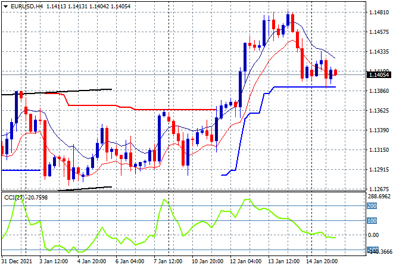Click the 12 Jan 04:00 time axis label
This screenshot has width=393, height=268.
click(x=245, y=261)
